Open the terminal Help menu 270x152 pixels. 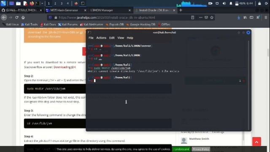130,38
